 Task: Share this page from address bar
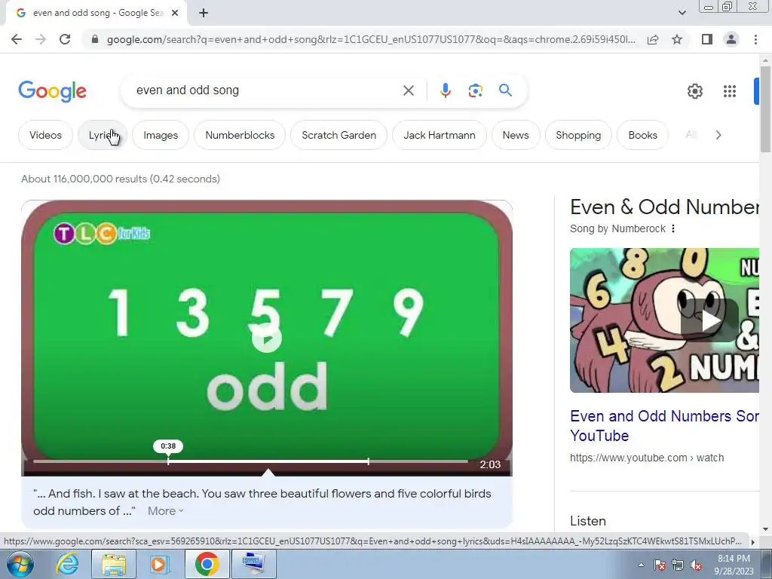pyautogui.click(x=653, y=39)
